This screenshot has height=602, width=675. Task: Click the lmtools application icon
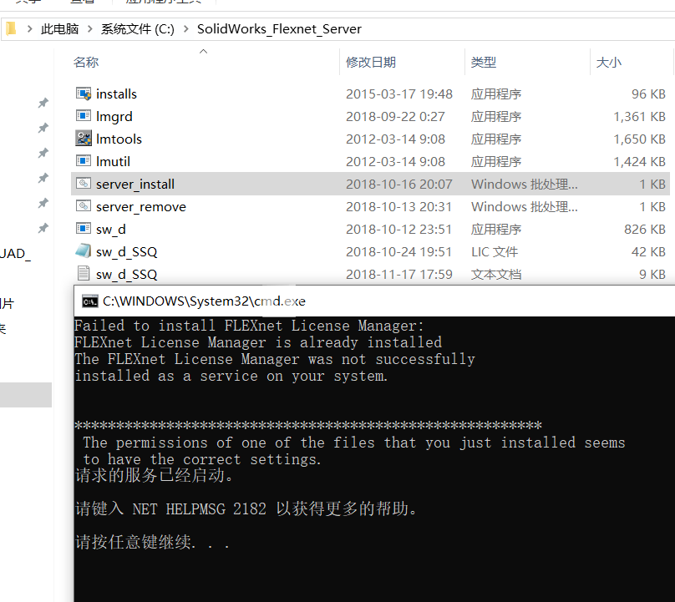pos(84,139)
